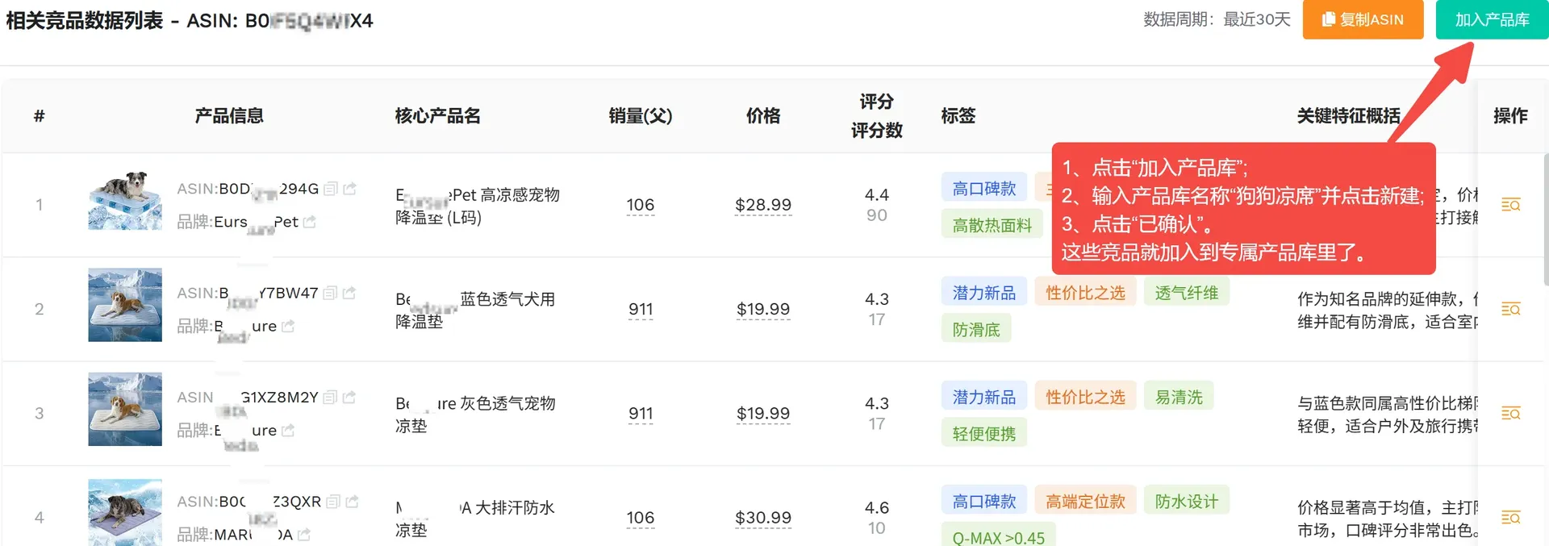Screen dimensions: 1549x546
Task: Click the 透气纤维 tag
Action: pyautogui.click(x=1187, y=292)
